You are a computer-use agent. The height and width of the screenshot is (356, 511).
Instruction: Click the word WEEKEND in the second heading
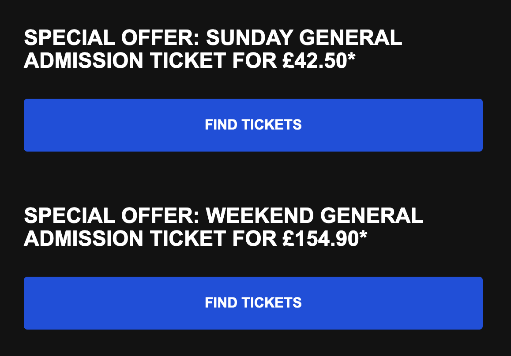point(260,216)
